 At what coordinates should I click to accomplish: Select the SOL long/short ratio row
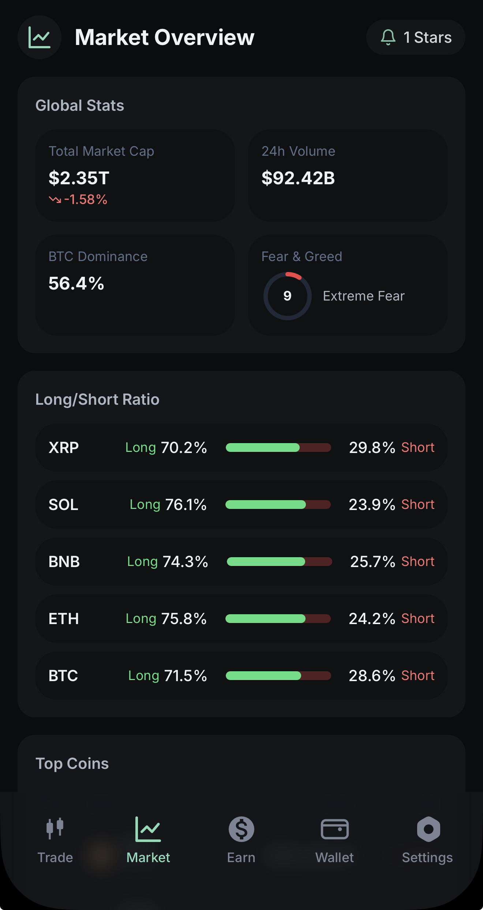pyautogui.click(x=241, y=505)
